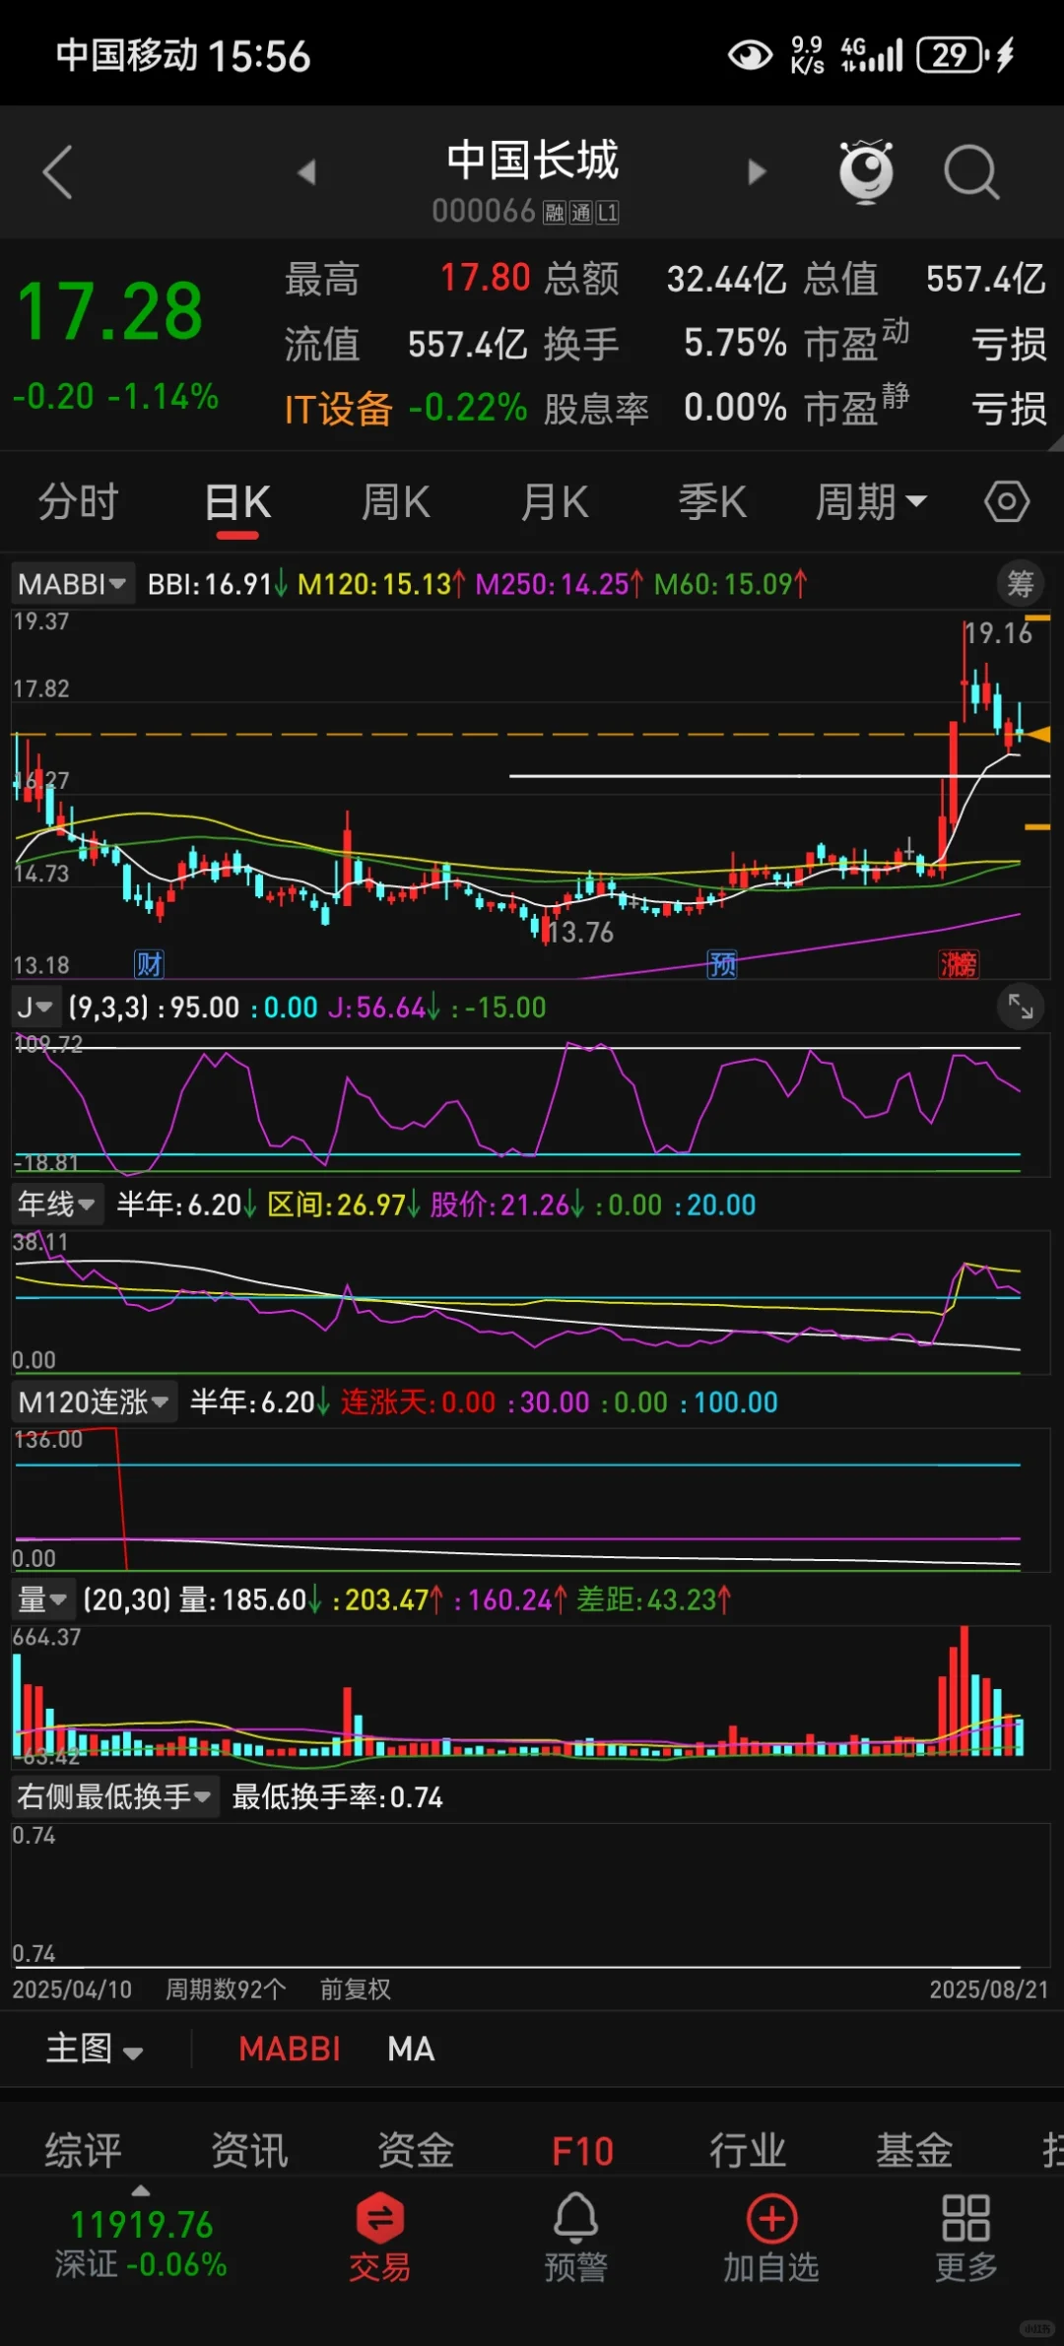Tap the start date 2025/04/10

pyautogui.click(x=72, y=1988)
